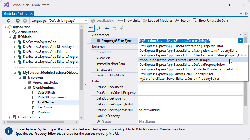
Task: Collapse MySolution.Module.BusinessObjects node
Action: point(15,73)
